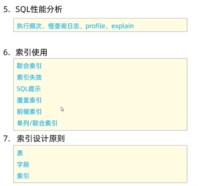
Task: Select the profile link text
Action: coord(96,26)
